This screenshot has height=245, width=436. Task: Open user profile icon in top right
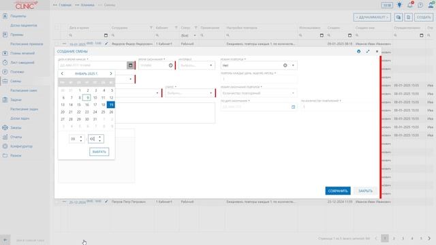pos(431,5)
